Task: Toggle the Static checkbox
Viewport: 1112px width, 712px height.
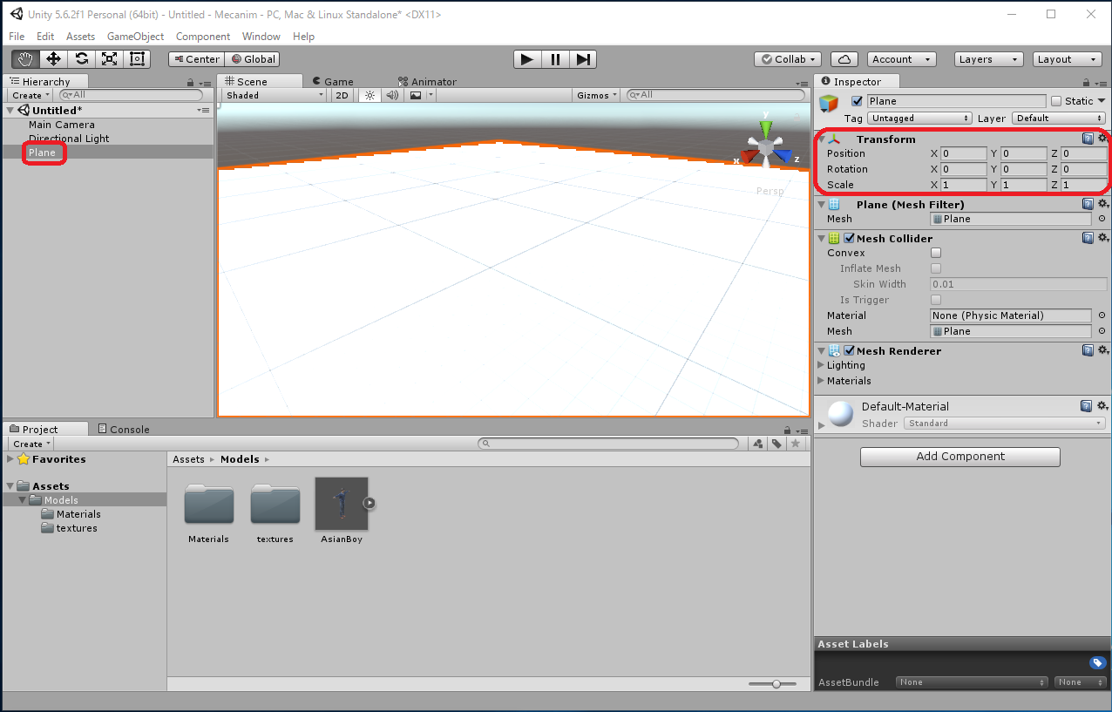Action: [1056, 101]
